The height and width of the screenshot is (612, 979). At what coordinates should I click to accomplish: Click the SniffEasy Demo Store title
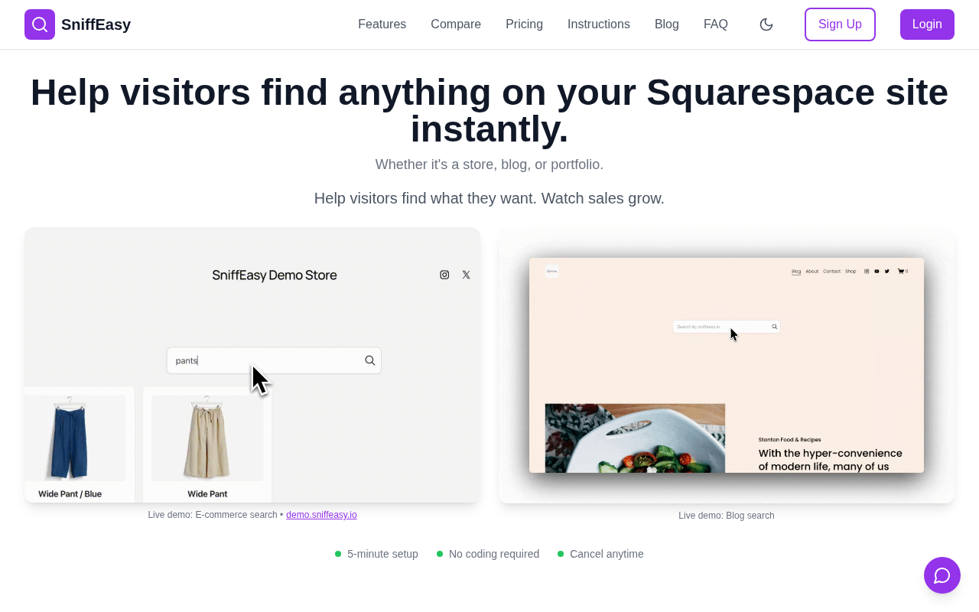click(275, 275)
